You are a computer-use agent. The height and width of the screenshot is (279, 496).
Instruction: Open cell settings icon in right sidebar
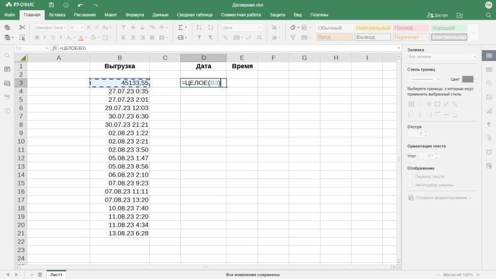tap(489, 56)
